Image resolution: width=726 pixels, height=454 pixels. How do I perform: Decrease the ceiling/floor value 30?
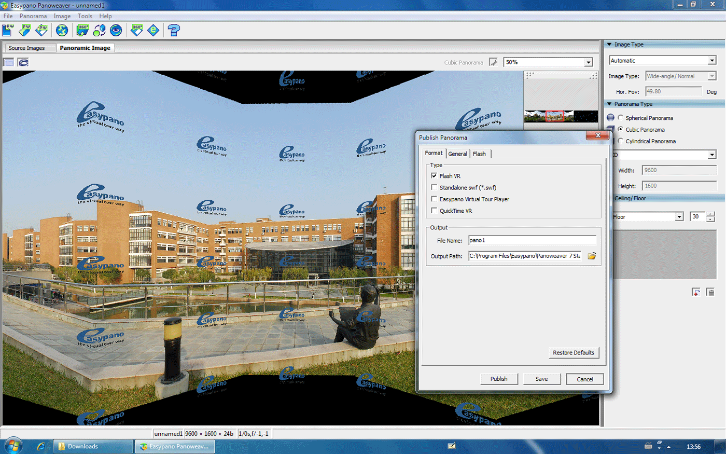[710, 219]
